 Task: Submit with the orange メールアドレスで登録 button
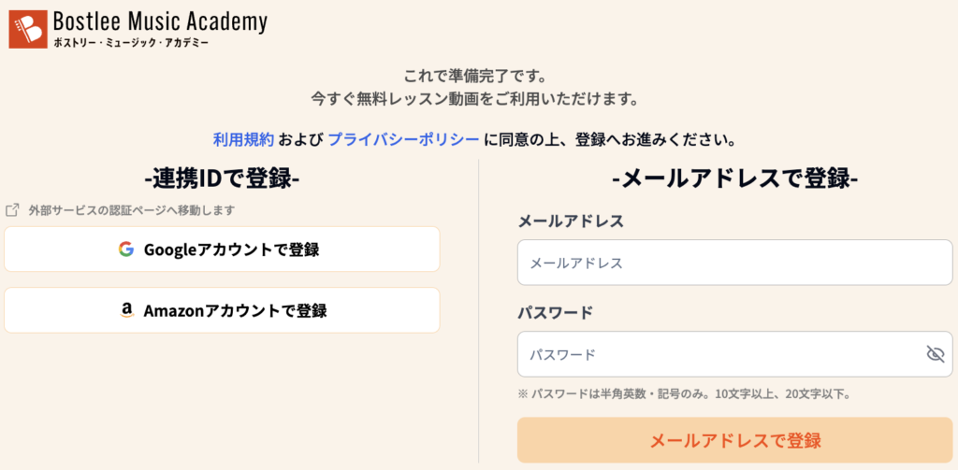[x=734, y=440]
